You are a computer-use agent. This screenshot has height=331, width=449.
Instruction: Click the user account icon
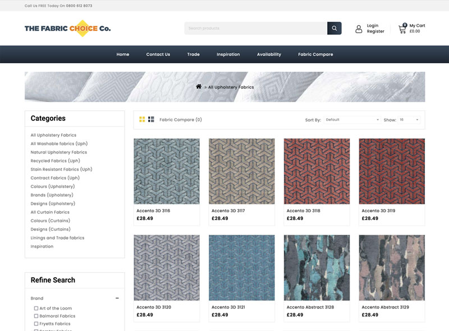(359, 29)
